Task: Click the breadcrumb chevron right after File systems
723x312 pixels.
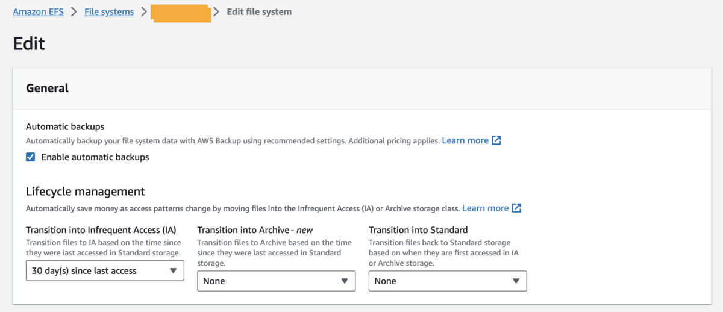Action: pos(144,12)
